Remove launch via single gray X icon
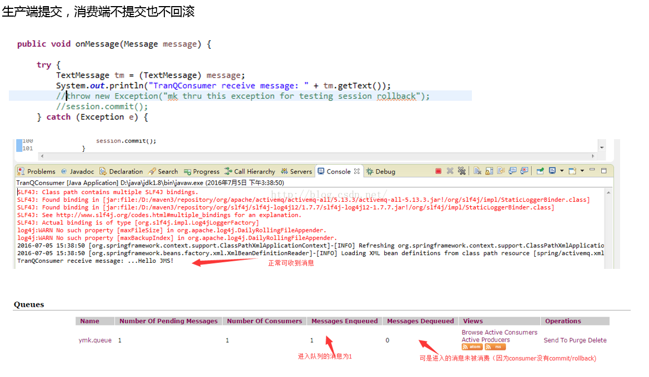This screenshot has width=649, height=377. (450, 171)
